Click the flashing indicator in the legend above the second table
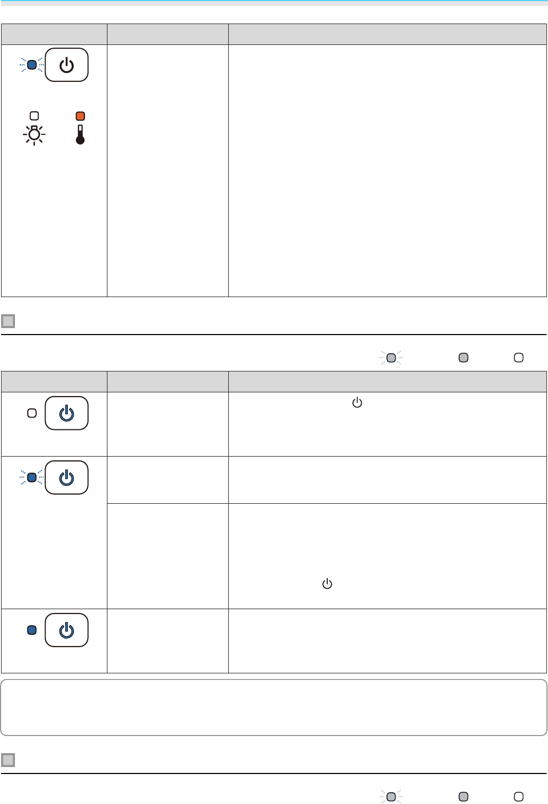 391,358
